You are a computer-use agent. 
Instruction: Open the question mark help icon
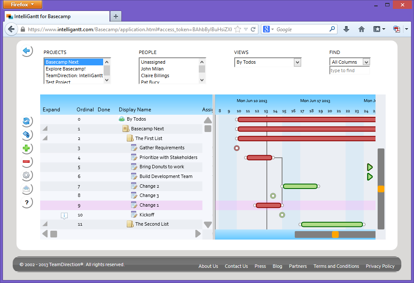coord(26,202)
